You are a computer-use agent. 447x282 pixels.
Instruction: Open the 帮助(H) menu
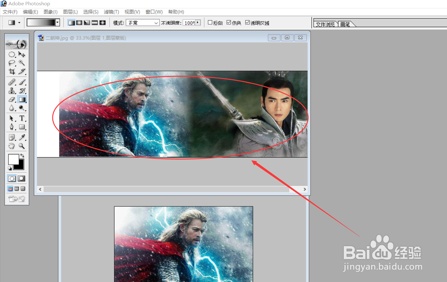click(x=176, y=12)
